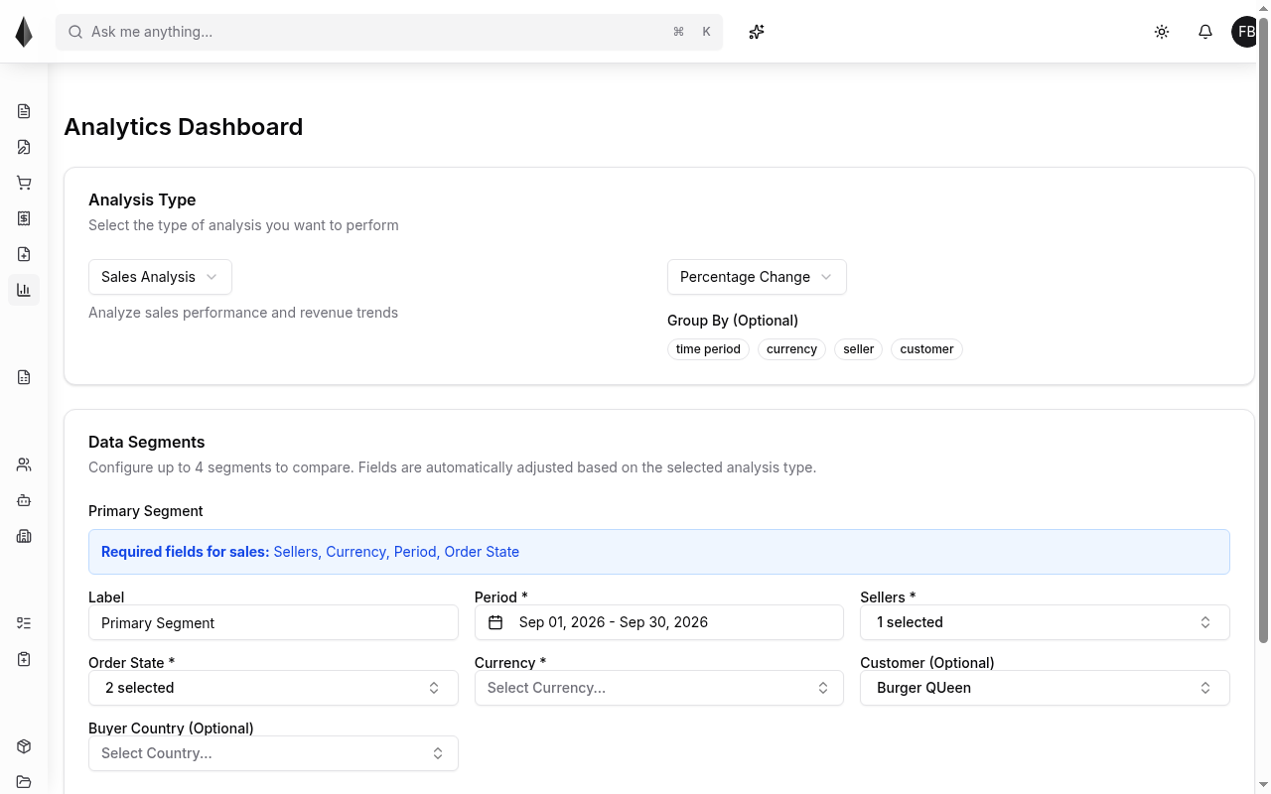The image size is (1271, 794).
Task: Open the Customer dropdown showing Burger QUeen
Action: pyautogui.click(x=1045, y=688)
